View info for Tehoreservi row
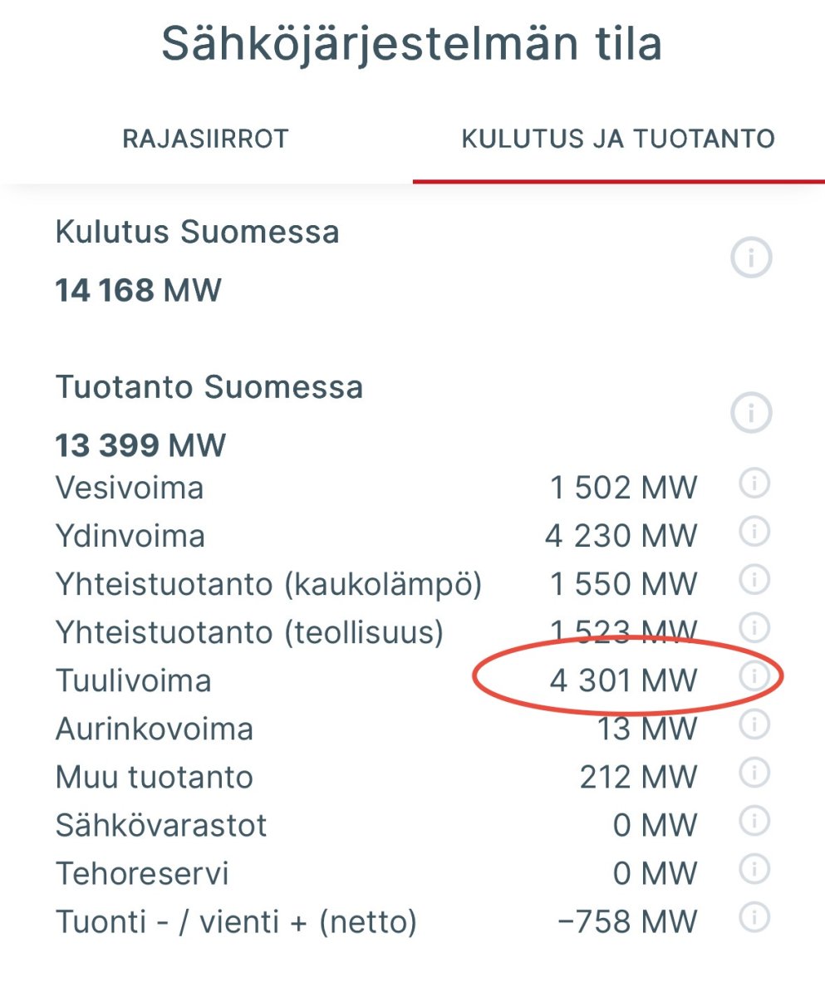The width and height of the screenshot is (825, 997). pos(754,870)
